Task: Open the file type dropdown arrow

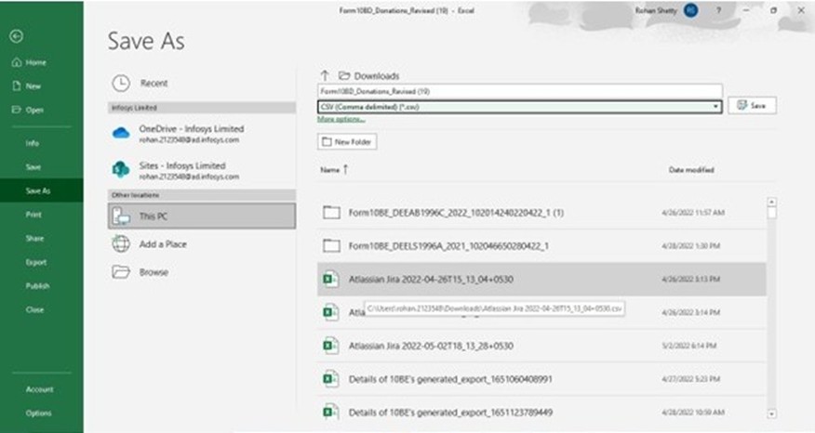Action: click(715, 107)
